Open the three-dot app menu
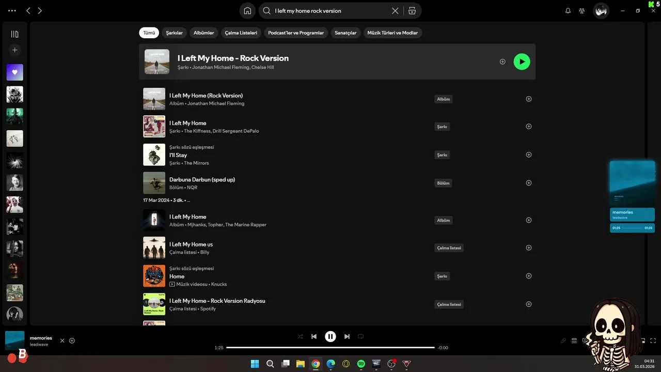Viewport: 661px width, 372px height. coord(12,11)
